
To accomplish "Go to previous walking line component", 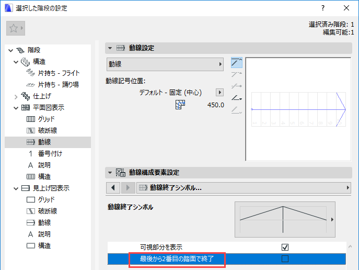I will tap(113, 188).
